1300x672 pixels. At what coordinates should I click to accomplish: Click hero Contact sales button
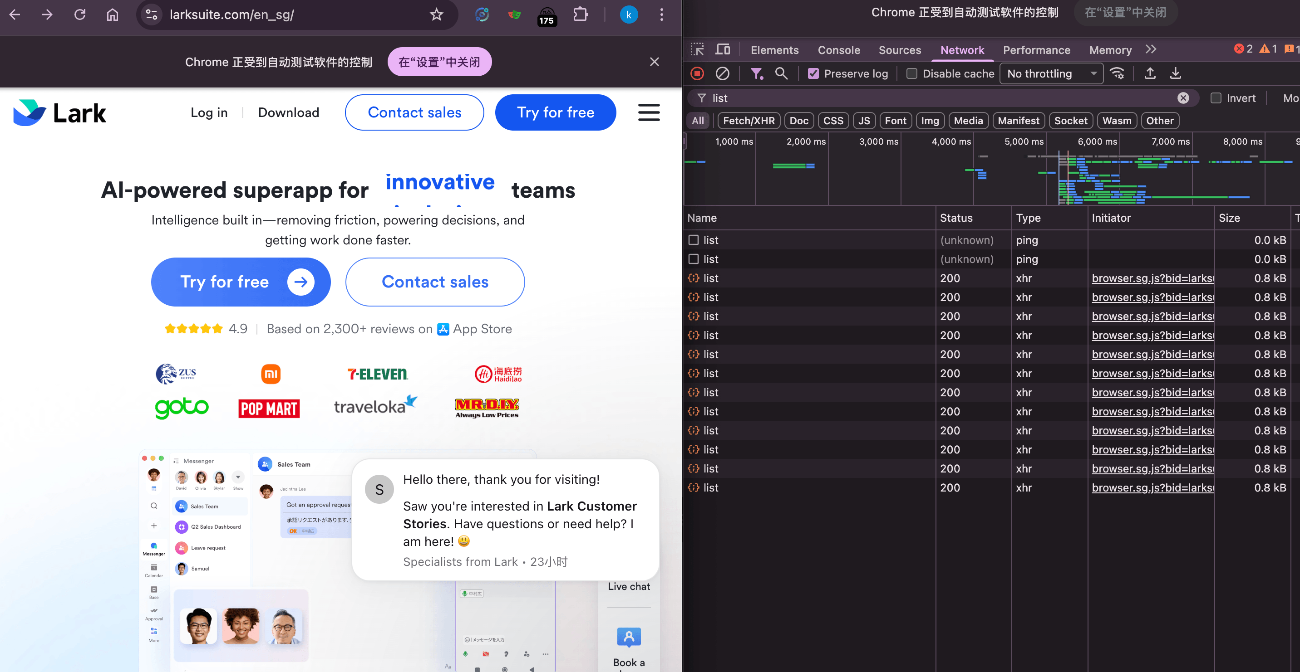click(x=435, y=282)
